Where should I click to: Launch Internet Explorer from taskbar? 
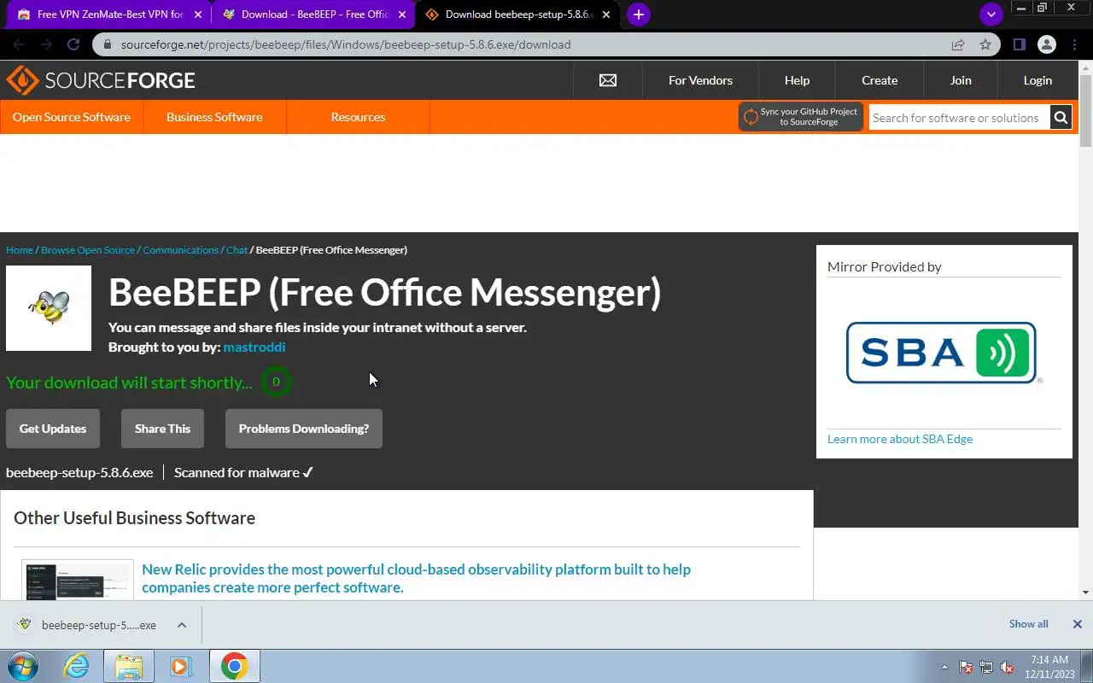(x=77, y=666)
